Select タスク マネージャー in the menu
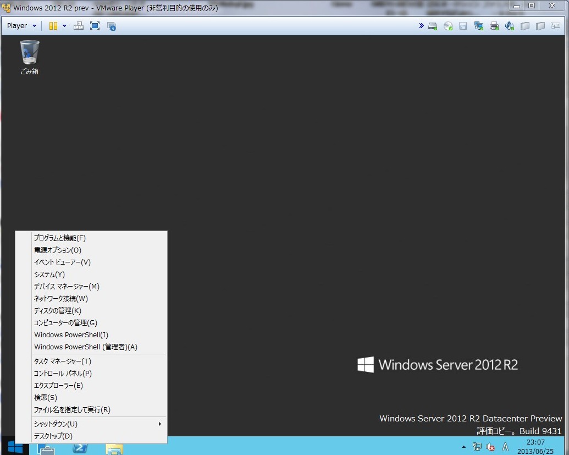This screenshot has height=455, width=569. tap(63, 361)
